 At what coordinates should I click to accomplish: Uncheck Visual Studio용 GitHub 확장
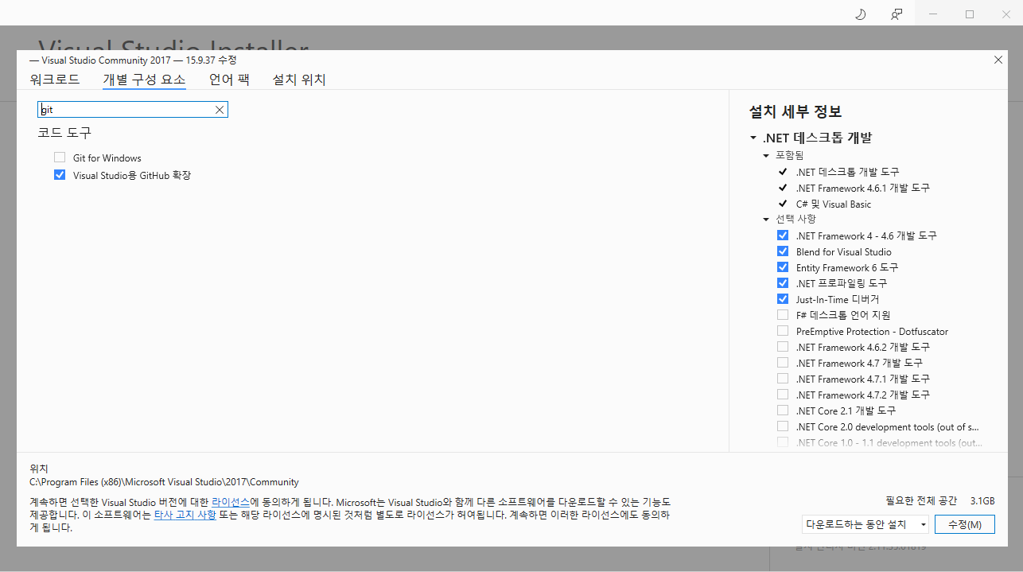[x=60, y=175]
